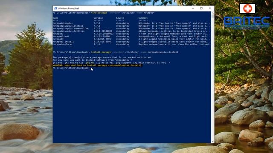Screen dimensions: 273x153
Task: Close the Windows PowerShell window
Action: (210, 8)
